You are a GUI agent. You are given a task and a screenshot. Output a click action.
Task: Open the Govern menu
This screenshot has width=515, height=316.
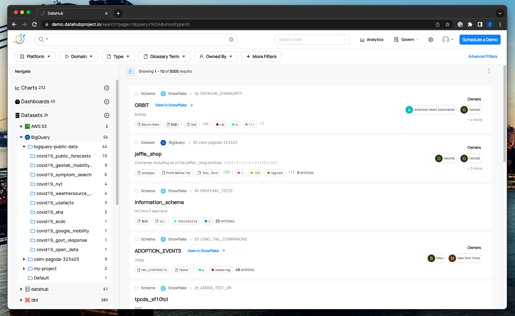[406, 40]
